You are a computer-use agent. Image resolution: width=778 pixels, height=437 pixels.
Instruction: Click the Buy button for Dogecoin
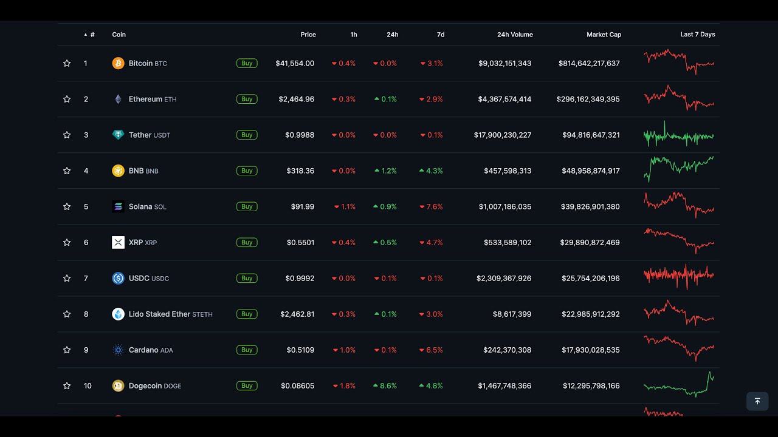pos(247,385)
